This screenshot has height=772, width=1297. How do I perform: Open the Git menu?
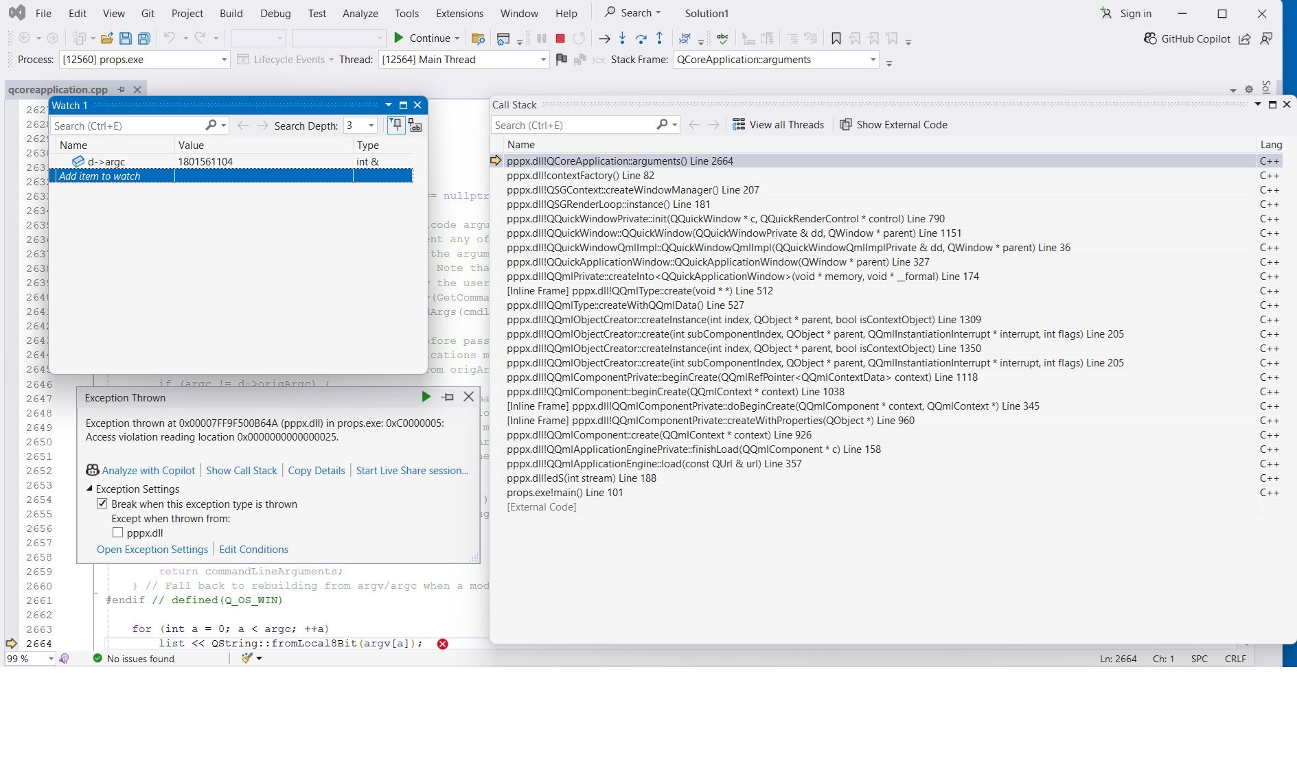click(148, 13)
